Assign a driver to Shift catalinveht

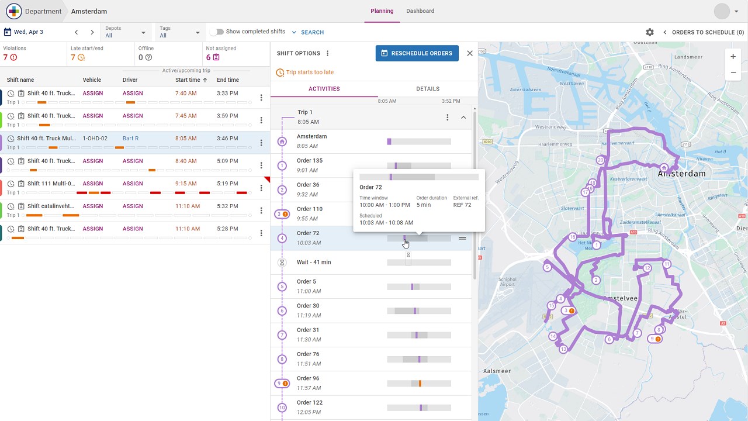tap(133, 206)
